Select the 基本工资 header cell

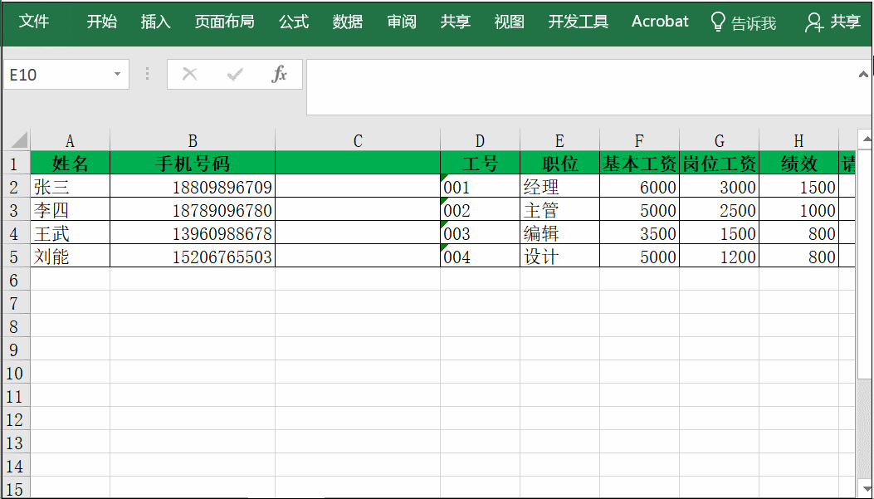pos(639,164)
